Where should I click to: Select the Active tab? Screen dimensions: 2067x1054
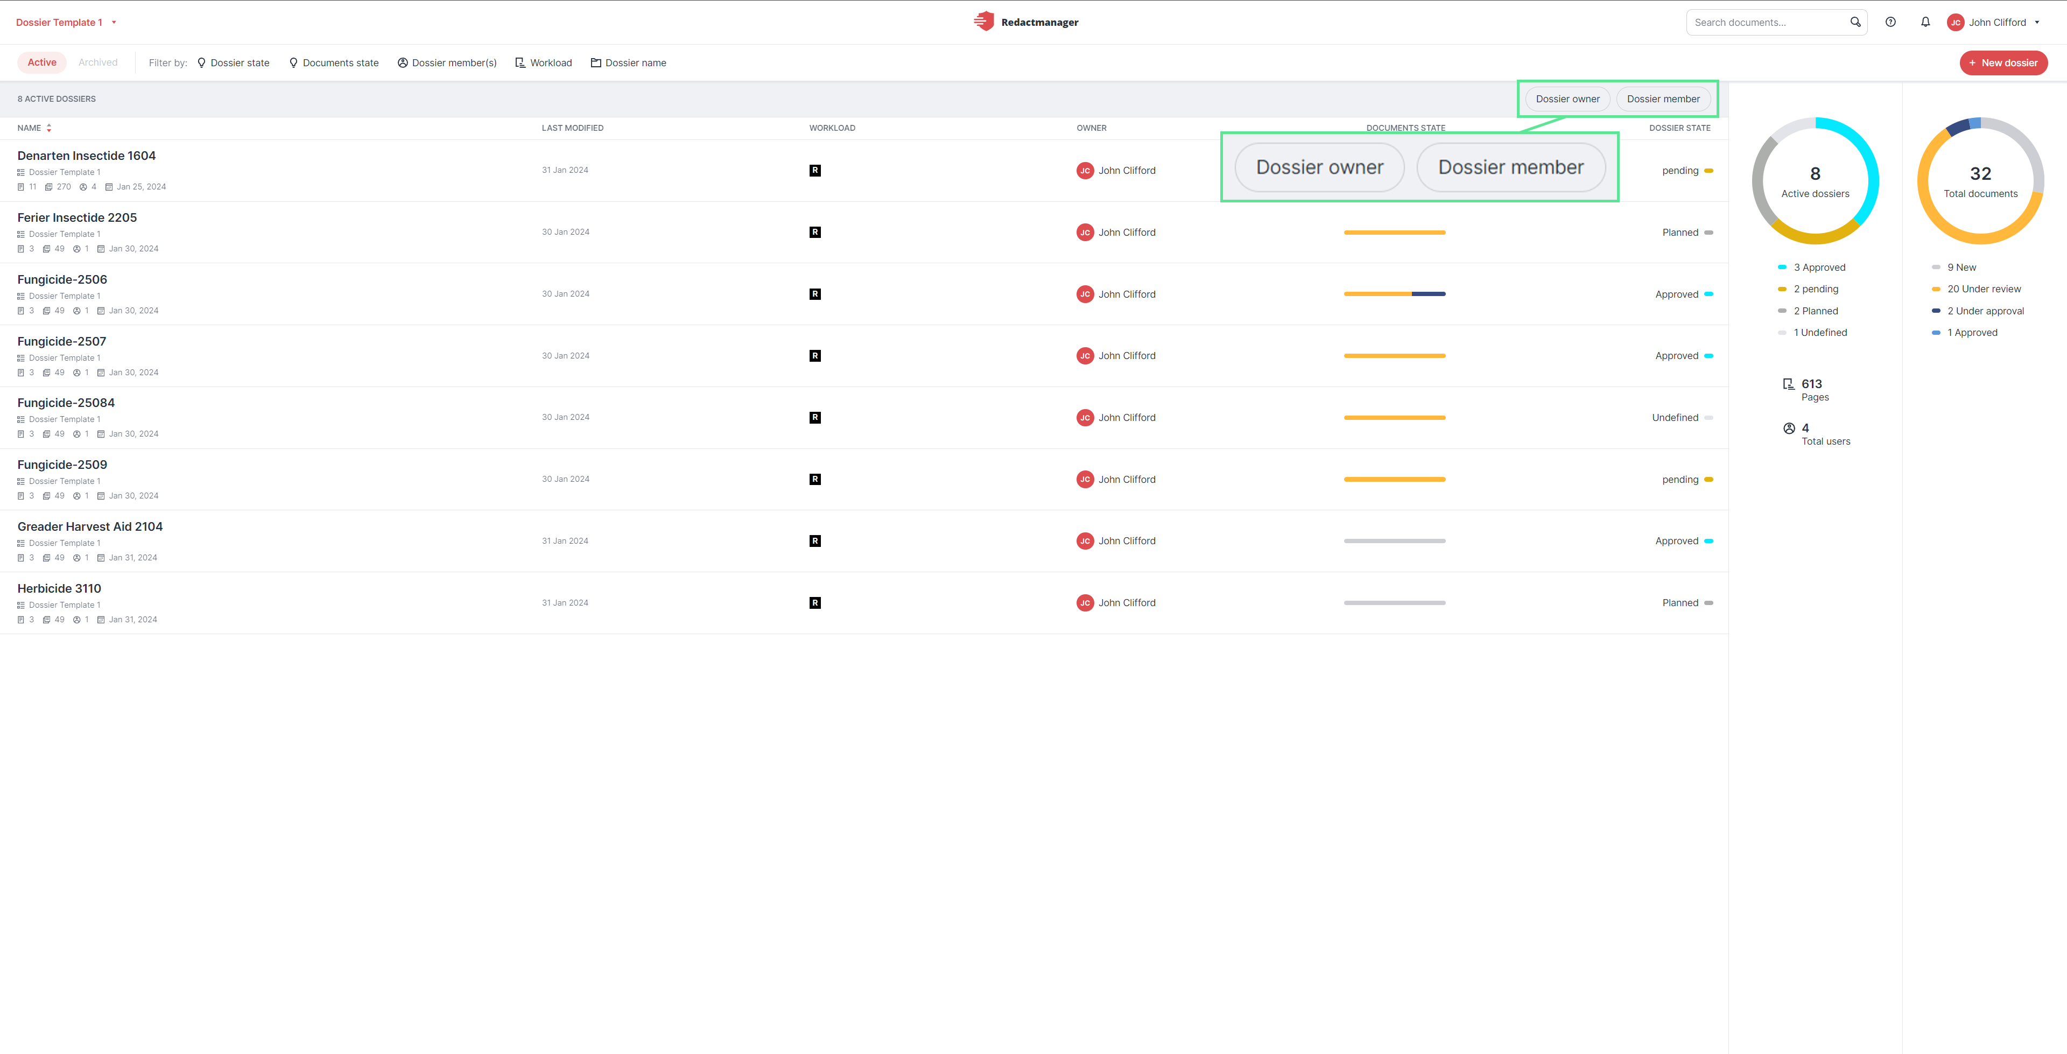42,62
